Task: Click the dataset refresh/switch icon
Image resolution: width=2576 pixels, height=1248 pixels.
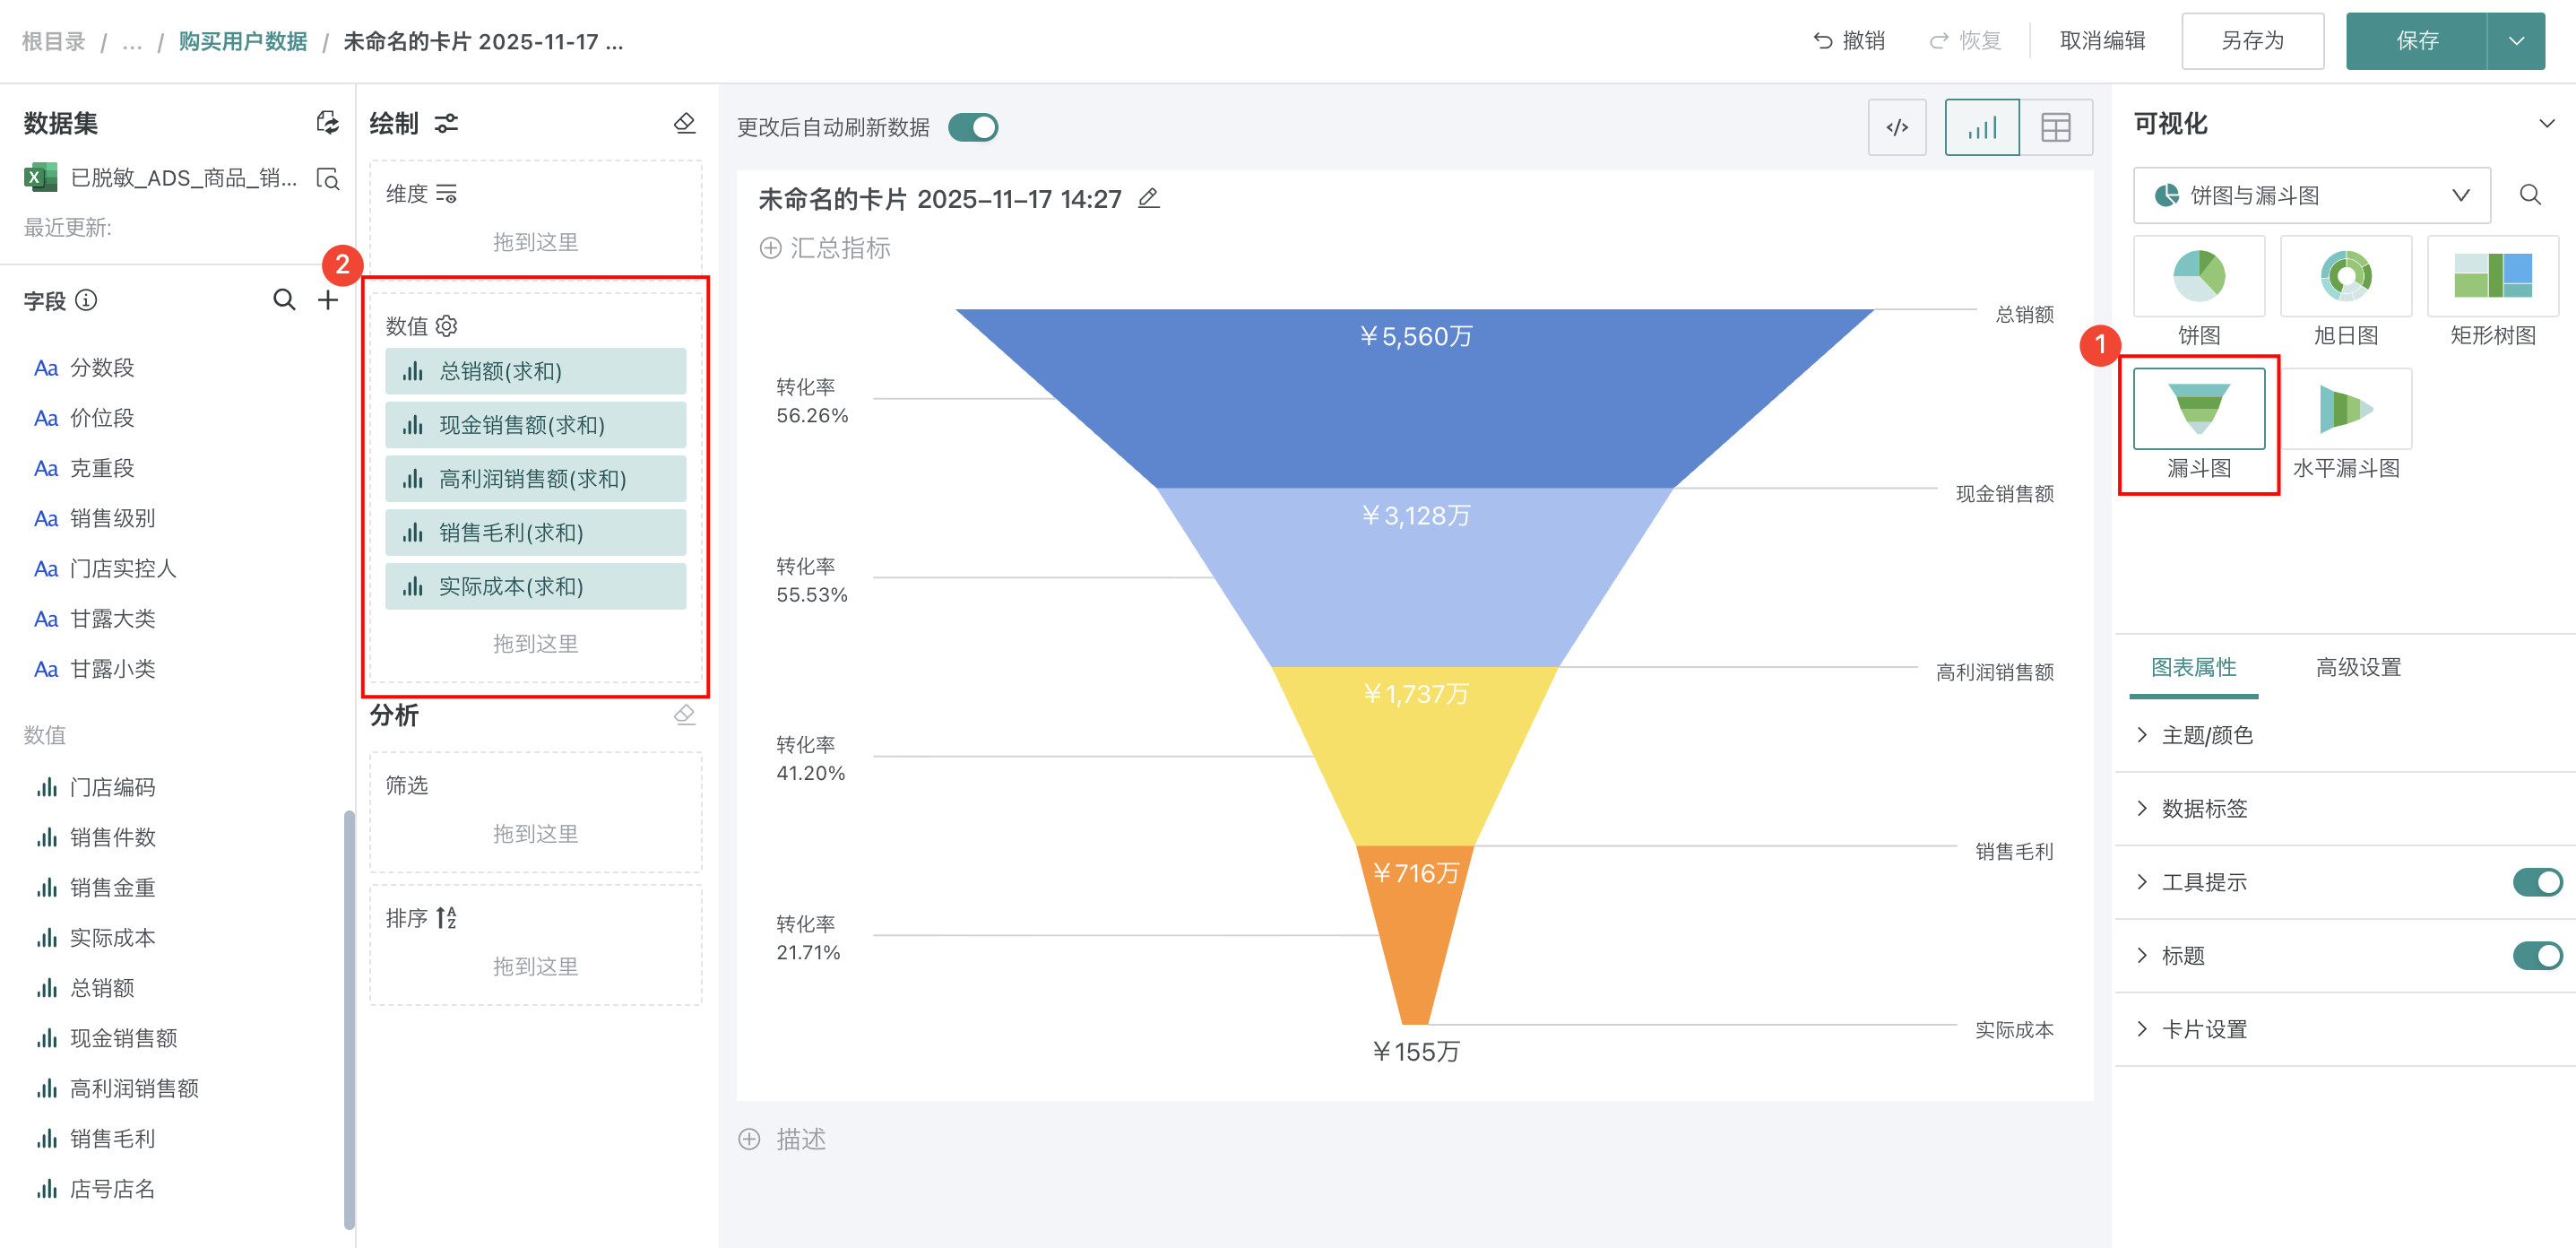Action: (x=327, y=123)
